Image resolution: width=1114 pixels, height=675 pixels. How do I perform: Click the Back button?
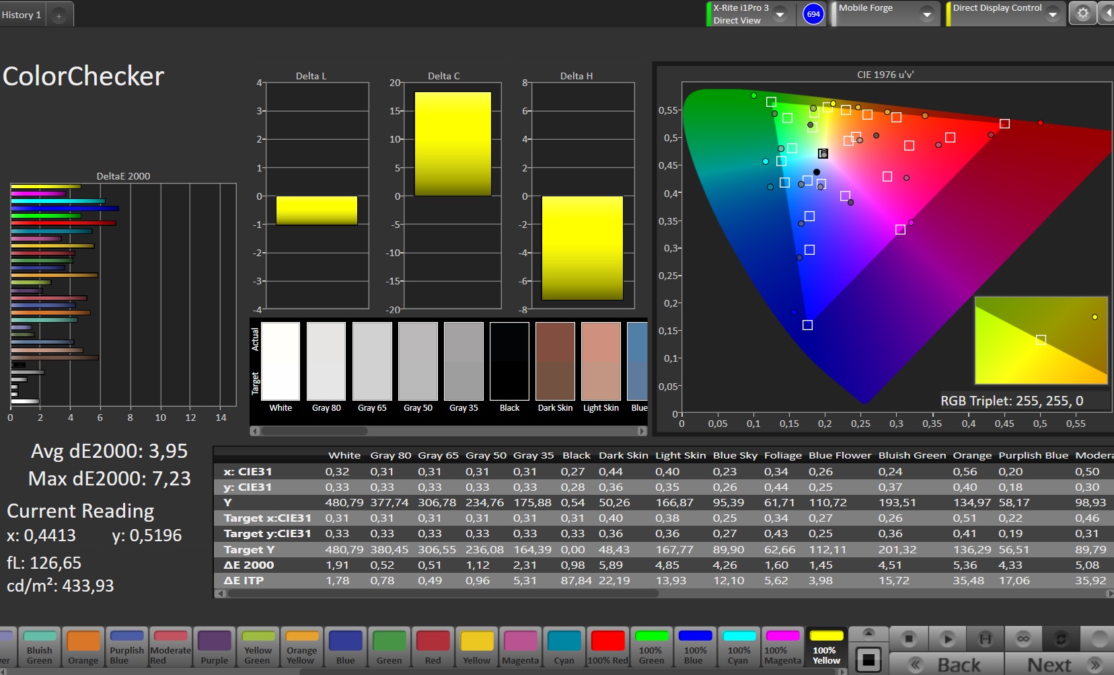point(947,664)
